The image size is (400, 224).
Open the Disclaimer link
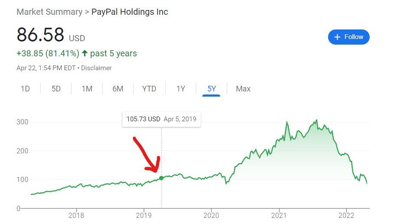pyautogui.click(x=96, y=68)
